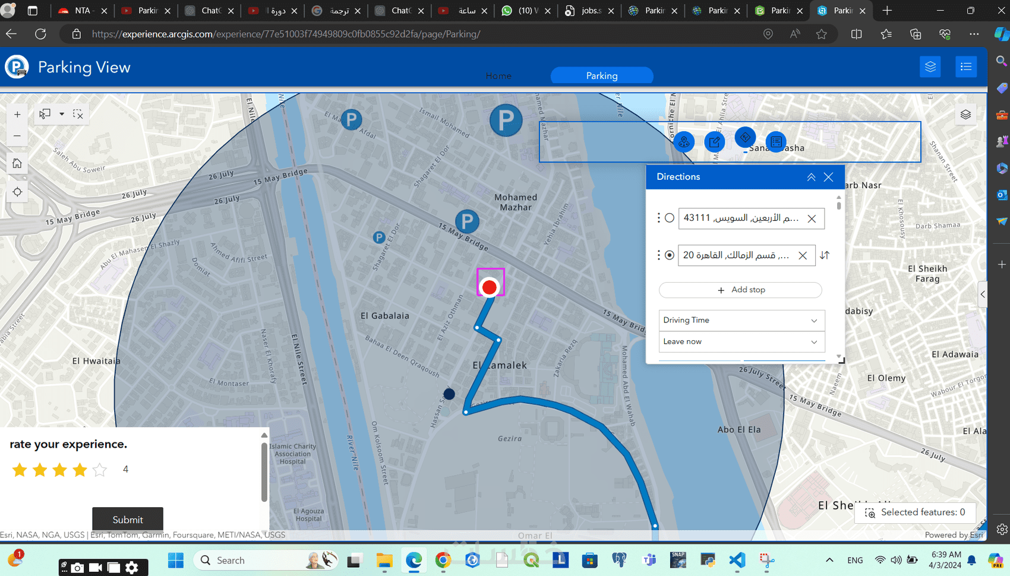Select the first stop radio button
Viewport: 1010px width, 576px height.
tap(670, 218)
